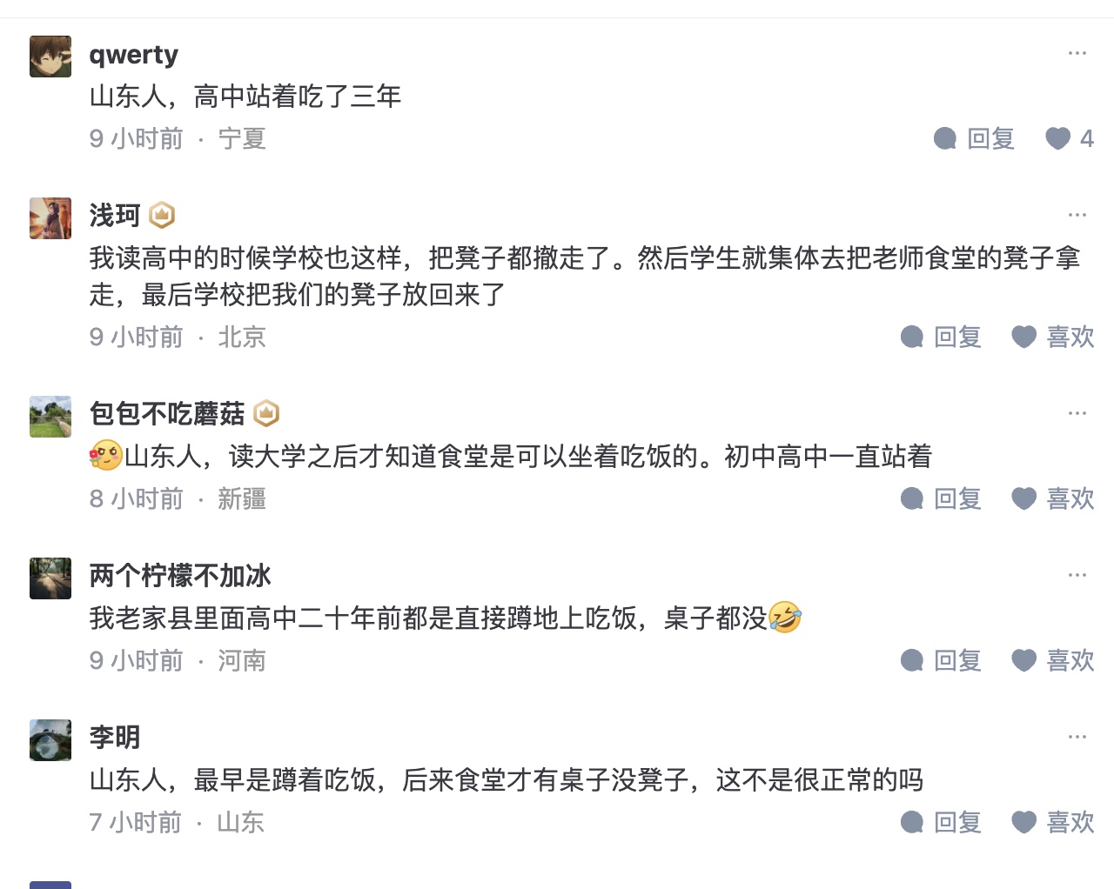Tap the heart on 包包不吃蘑菇's comment
Screen dimensions: 1114x889
1024,498
